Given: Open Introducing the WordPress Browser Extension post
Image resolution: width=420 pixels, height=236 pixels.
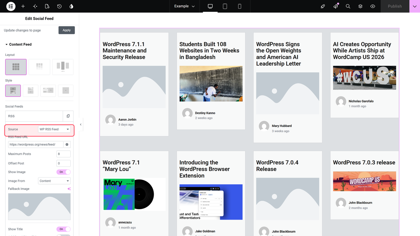Looking at the screenshot, I should click(x=204, y=169).
